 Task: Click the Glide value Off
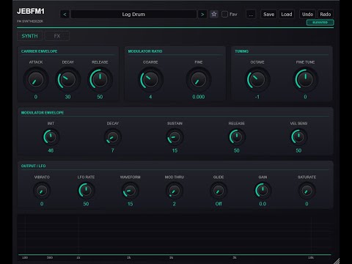pyautogui.click(x=219, y=204)
